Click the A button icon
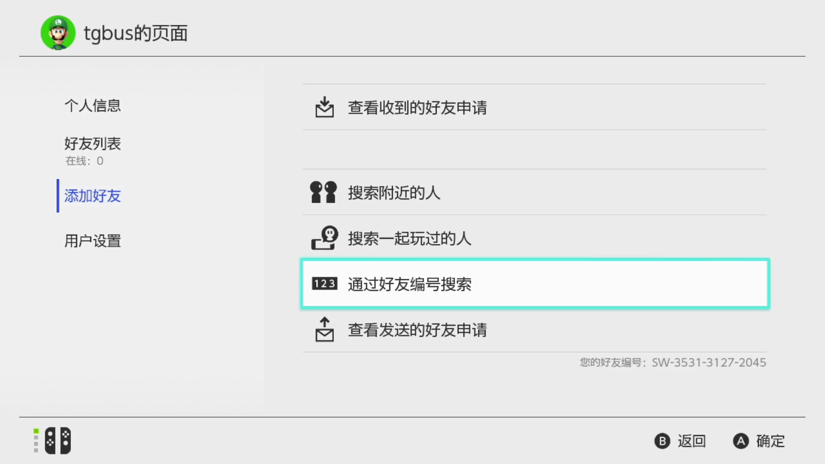The height and width of the screenshot is (464, 825). pyautogui.click(x=741, y=441)
